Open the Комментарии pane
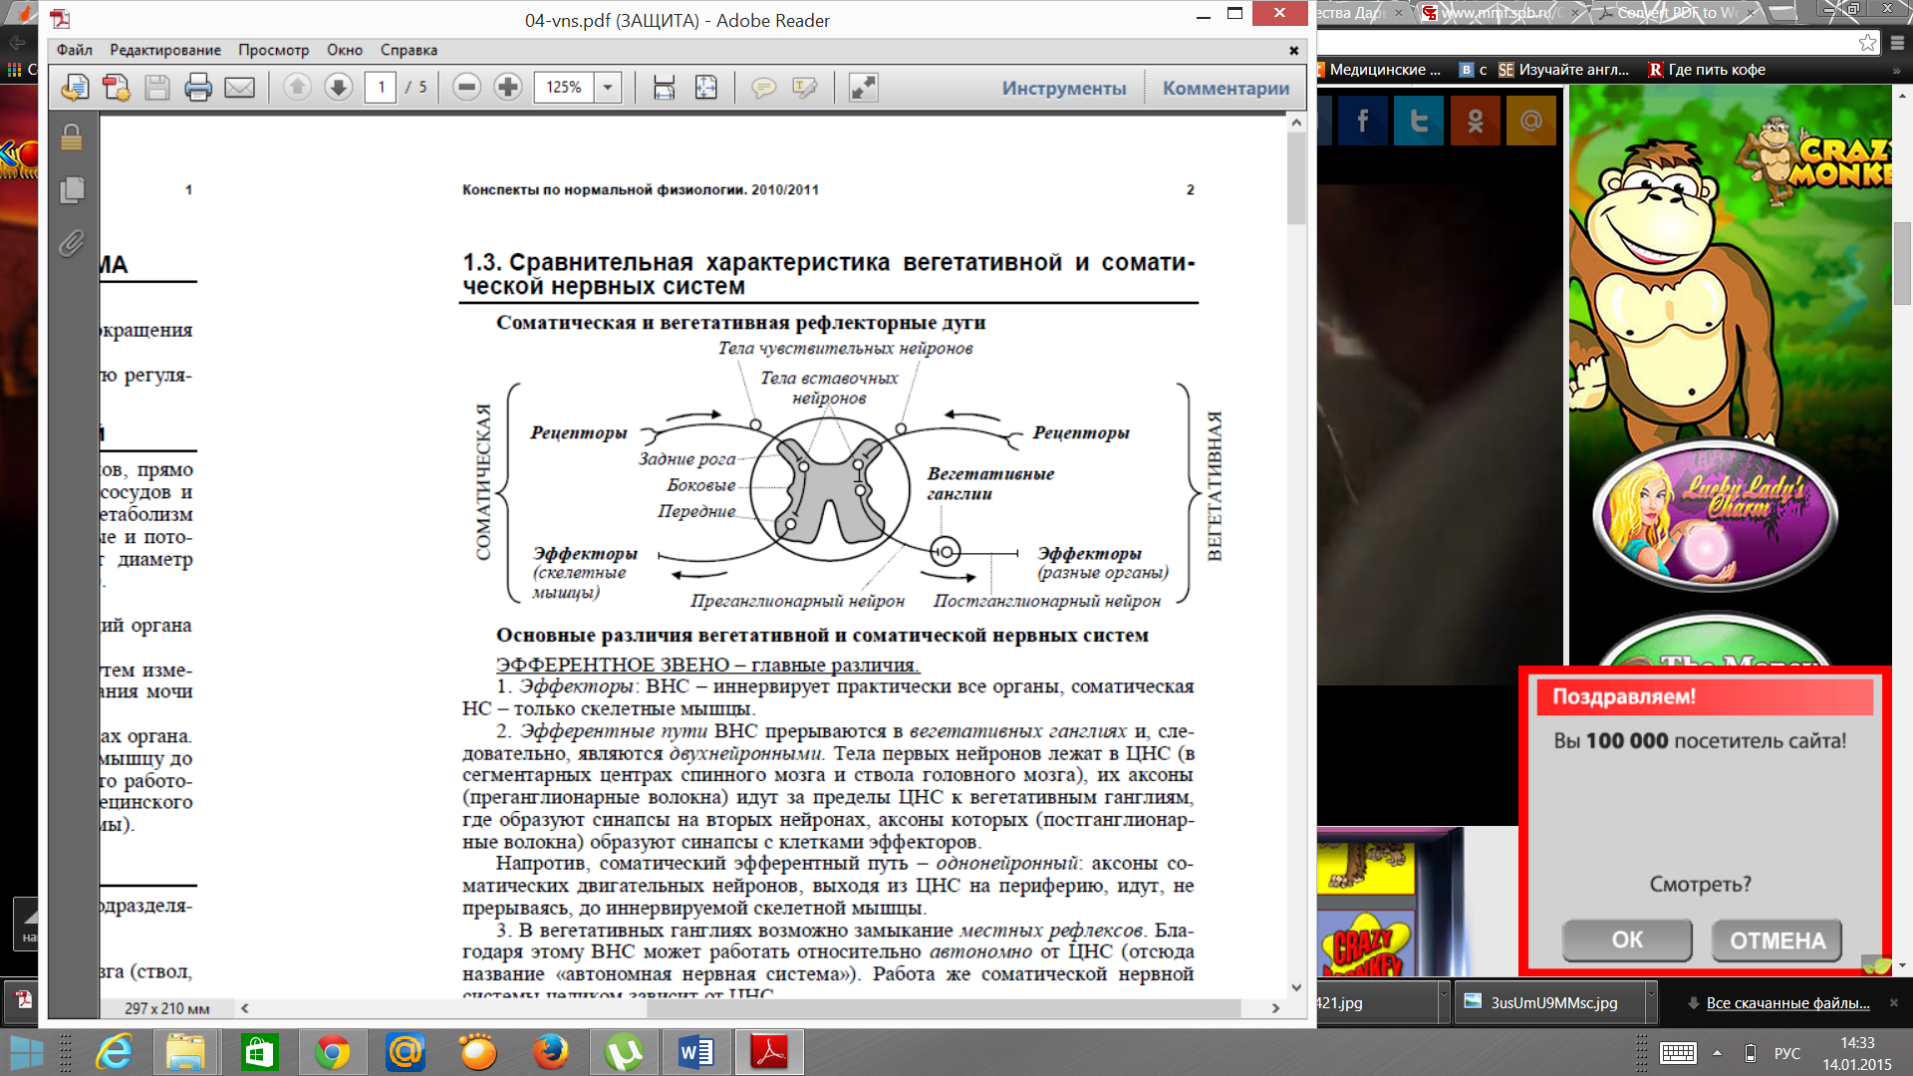1913x1076 pixels. [x=1227, y=89]
